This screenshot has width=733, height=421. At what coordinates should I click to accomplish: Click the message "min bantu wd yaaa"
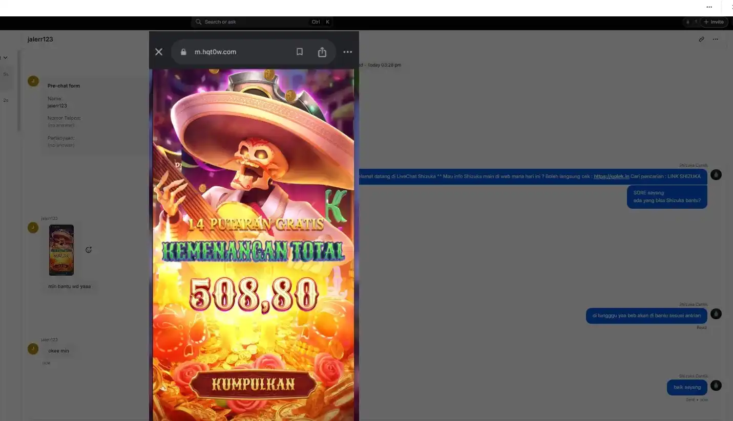point(70,286)
